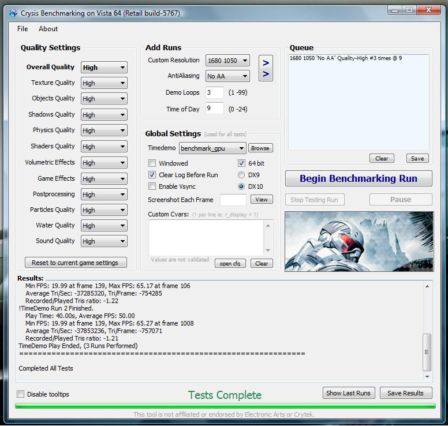This screenshot has height=426, width=448.
Task: Select the DX9 radio button
Action: 241,174
